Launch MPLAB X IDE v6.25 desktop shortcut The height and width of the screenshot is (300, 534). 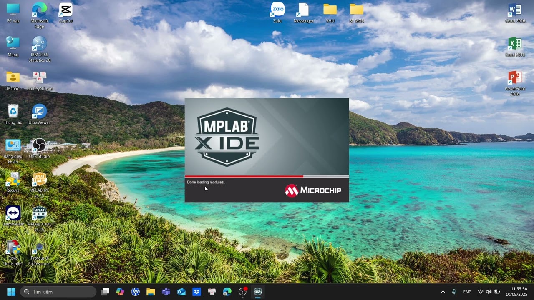tap(39, 219)
